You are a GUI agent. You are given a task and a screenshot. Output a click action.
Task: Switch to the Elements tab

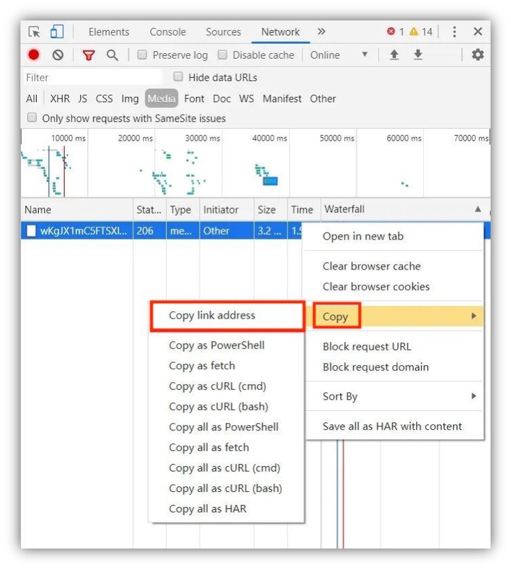point(109,32)
